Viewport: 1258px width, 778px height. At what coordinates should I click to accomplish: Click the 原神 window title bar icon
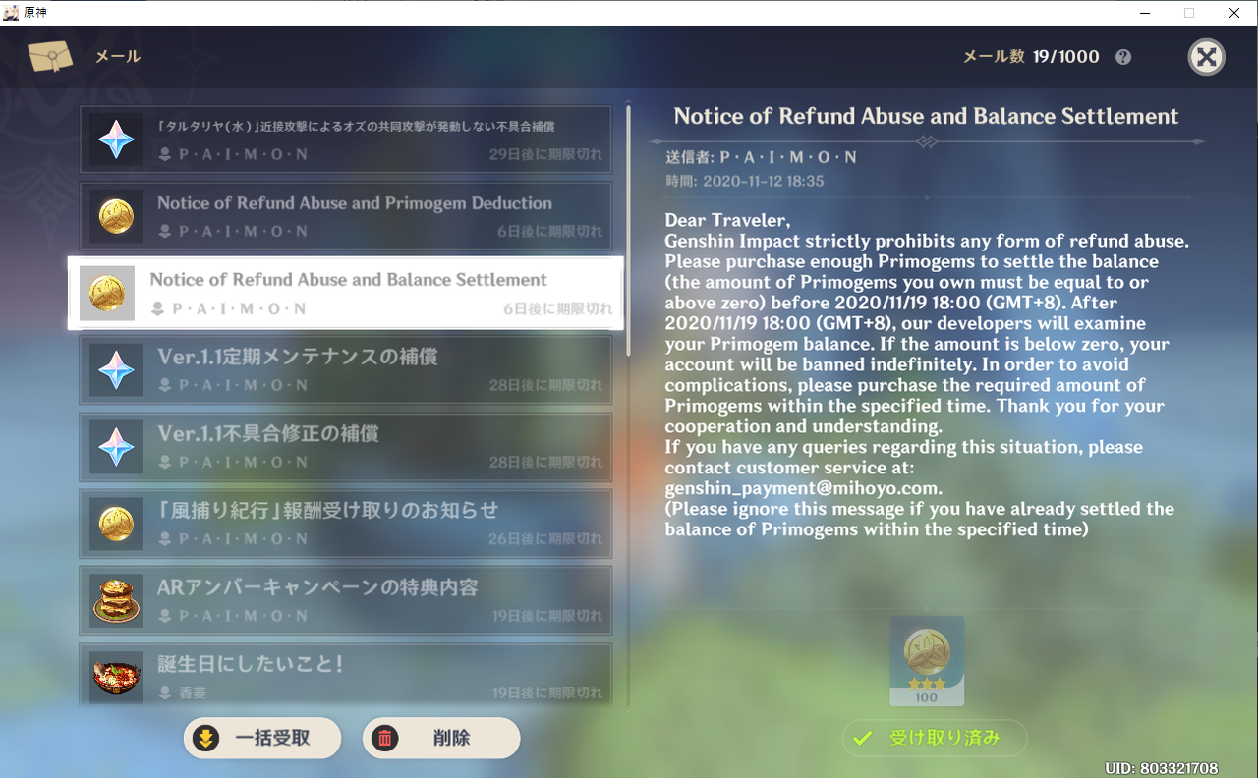pyautogui.click(x=13, y=13)
